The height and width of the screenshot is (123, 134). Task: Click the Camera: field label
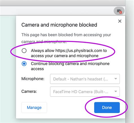tap(29, 91)
